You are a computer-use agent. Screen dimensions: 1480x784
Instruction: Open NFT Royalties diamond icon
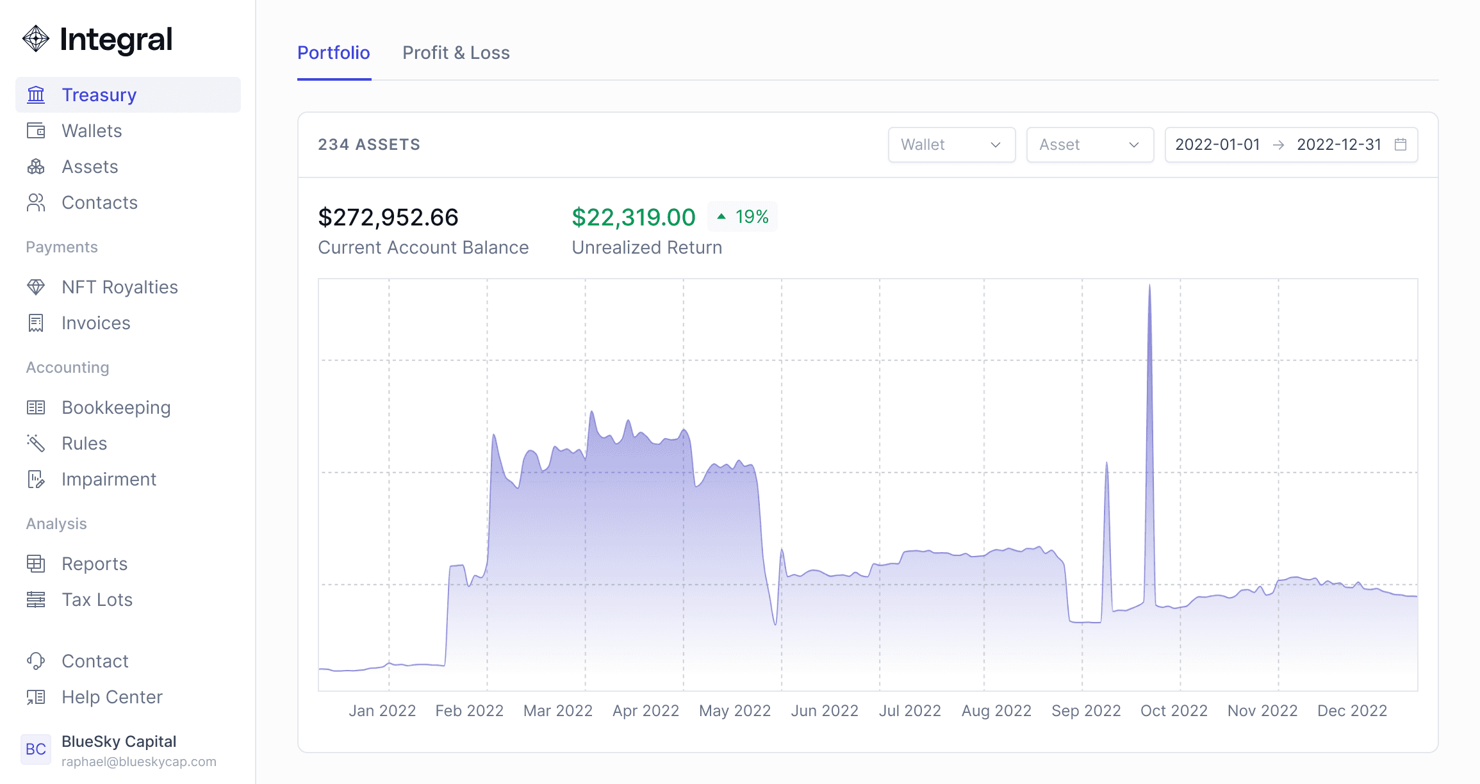(36, 287)
